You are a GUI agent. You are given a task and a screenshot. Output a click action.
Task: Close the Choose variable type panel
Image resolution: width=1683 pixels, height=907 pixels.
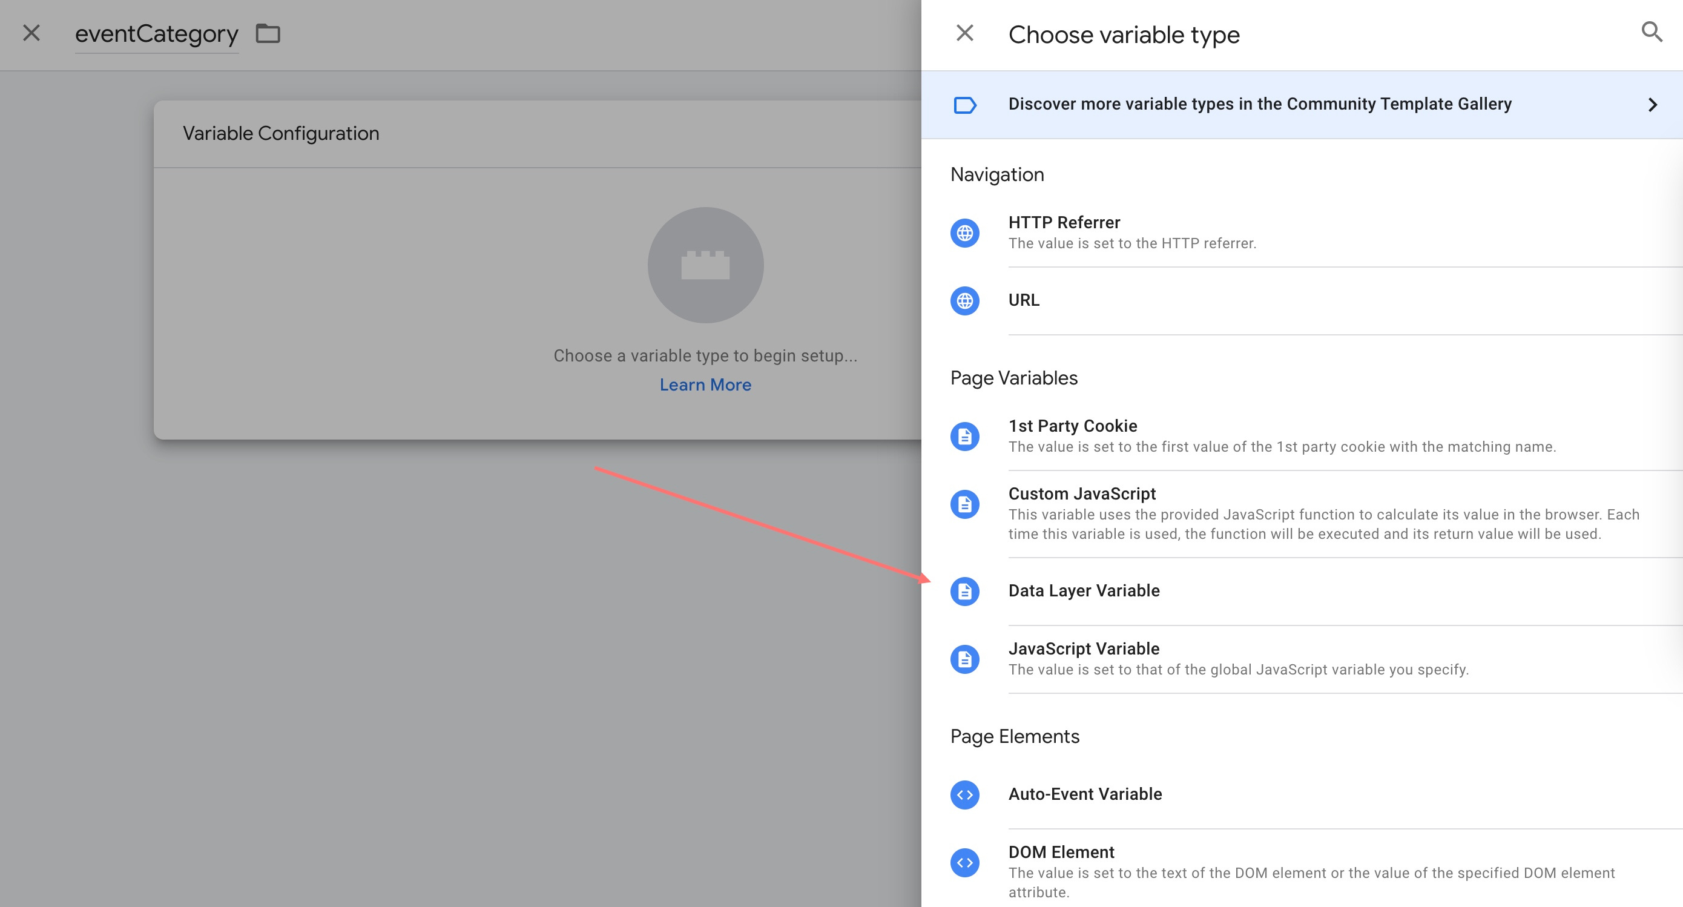click(x=964, y=33)
